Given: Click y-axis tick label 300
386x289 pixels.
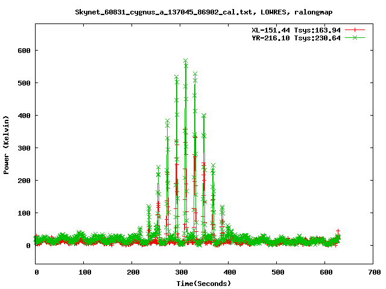Looking at the screenshot, I should (24, 148).
